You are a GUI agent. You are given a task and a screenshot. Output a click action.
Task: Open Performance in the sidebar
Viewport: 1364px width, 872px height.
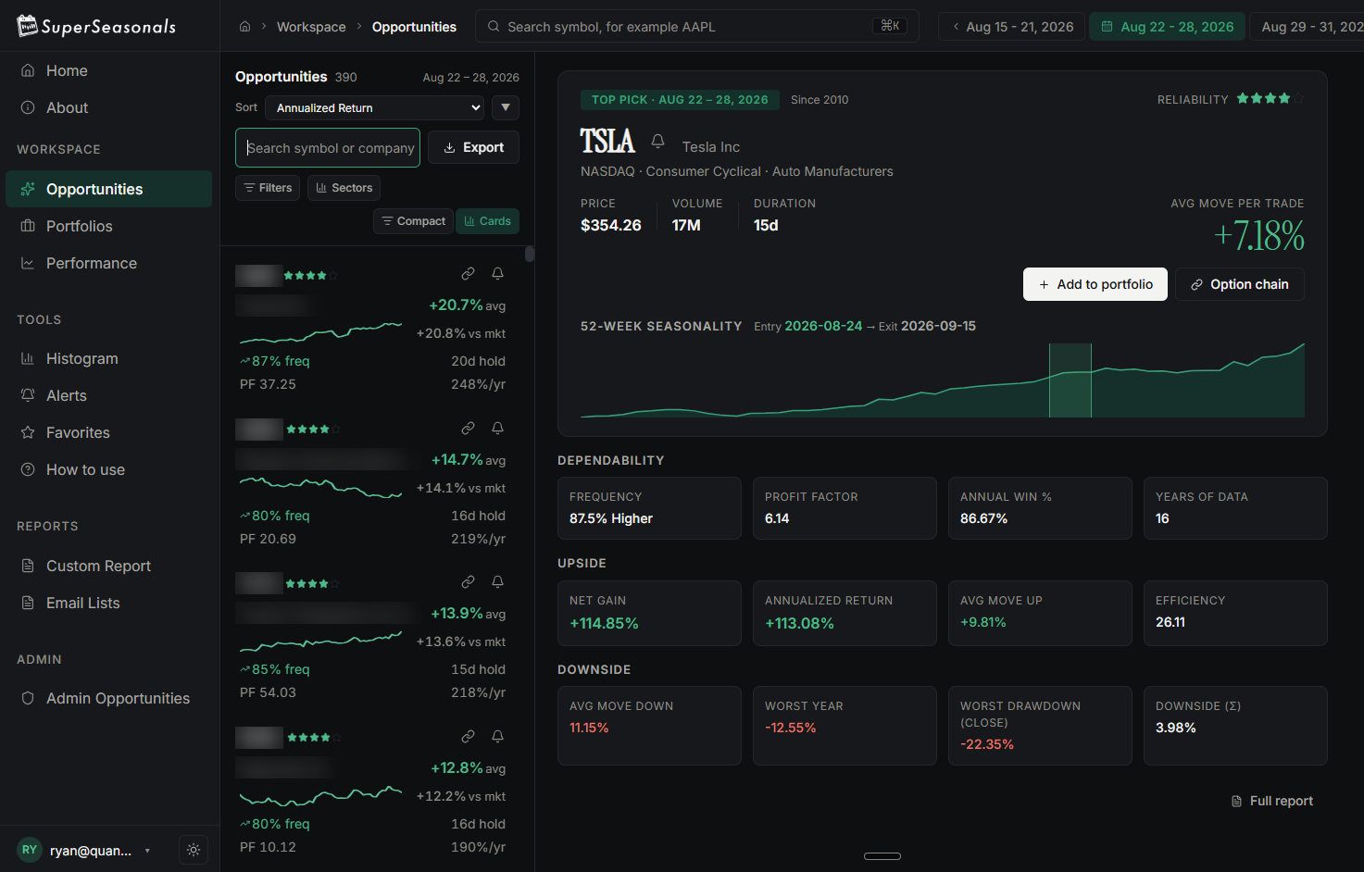[x=109, y=263]
